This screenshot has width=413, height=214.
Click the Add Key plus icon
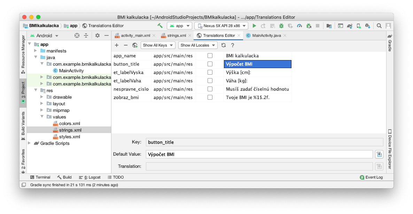coord(117,45)
